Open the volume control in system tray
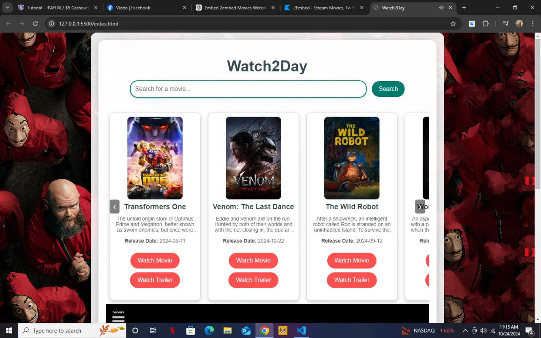This screenshot has height=338, width=541. 484,330
